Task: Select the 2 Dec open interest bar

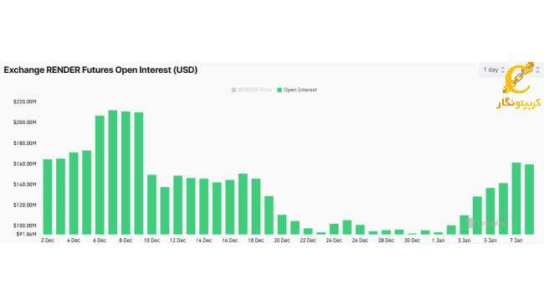Action: (x=48, y=197)
